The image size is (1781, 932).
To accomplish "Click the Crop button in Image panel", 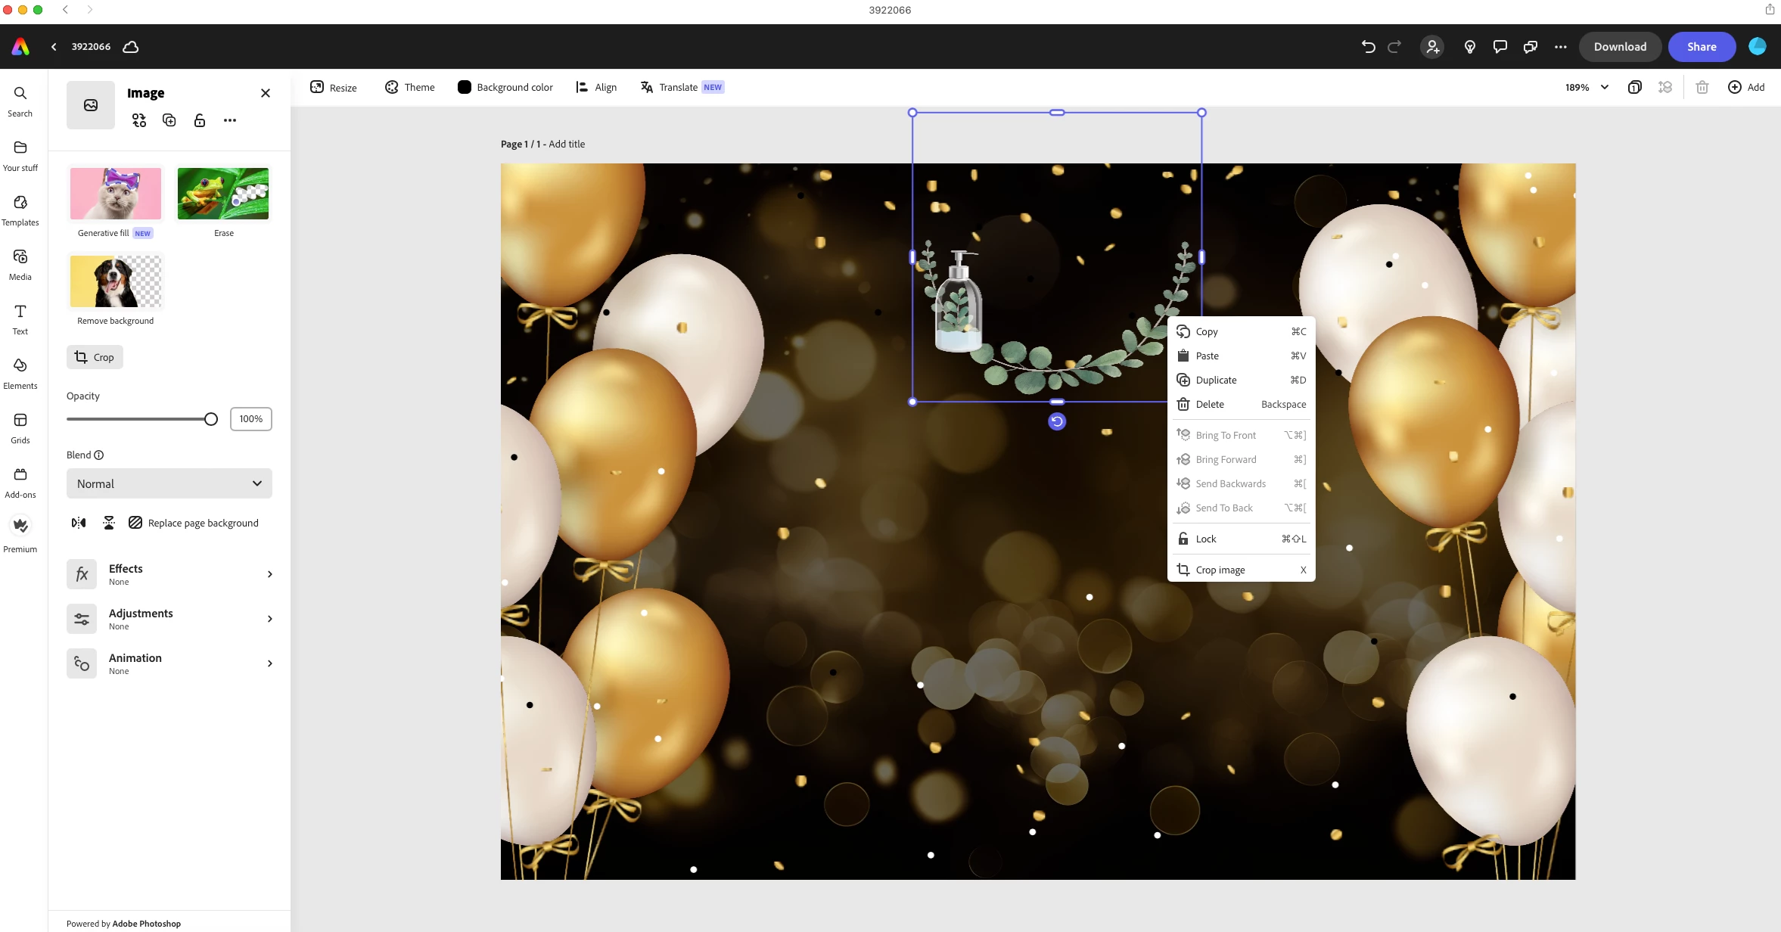I will tap(95, 357).
